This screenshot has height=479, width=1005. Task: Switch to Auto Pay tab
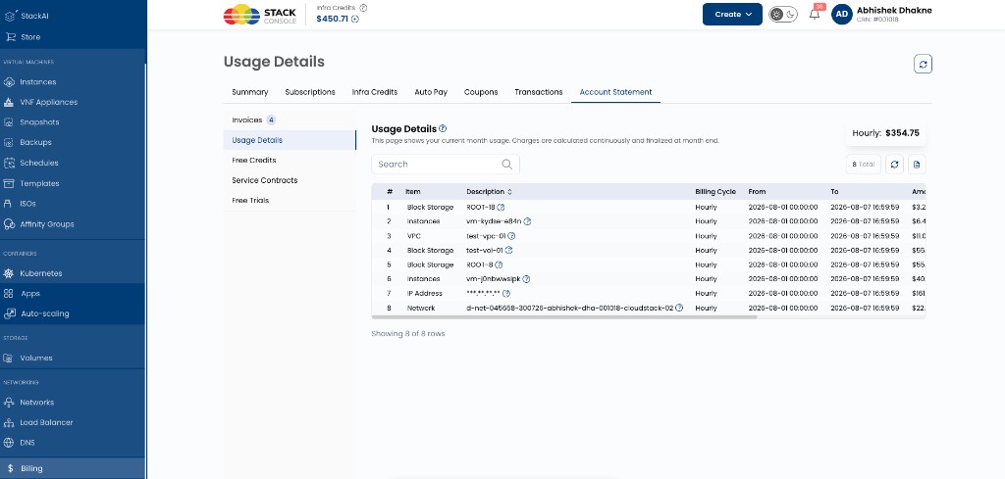(x=431, y=92)
